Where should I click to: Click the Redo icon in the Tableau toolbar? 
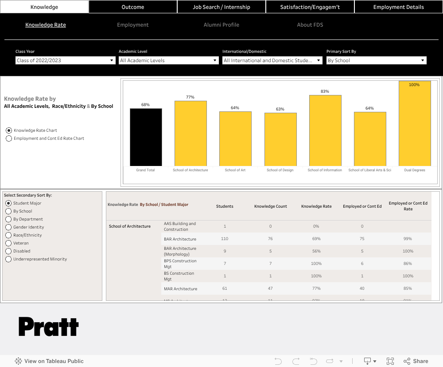[296, 361]
